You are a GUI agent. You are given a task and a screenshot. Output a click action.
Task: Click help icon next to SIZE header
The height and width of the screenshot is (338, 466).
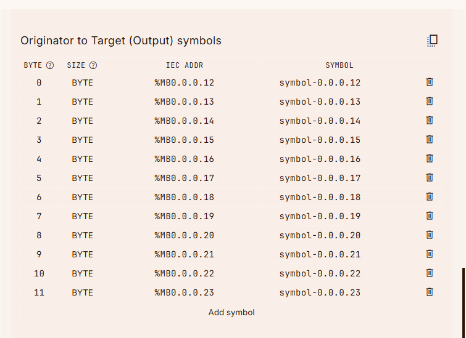pyautogui.click(x=93, y=65)
